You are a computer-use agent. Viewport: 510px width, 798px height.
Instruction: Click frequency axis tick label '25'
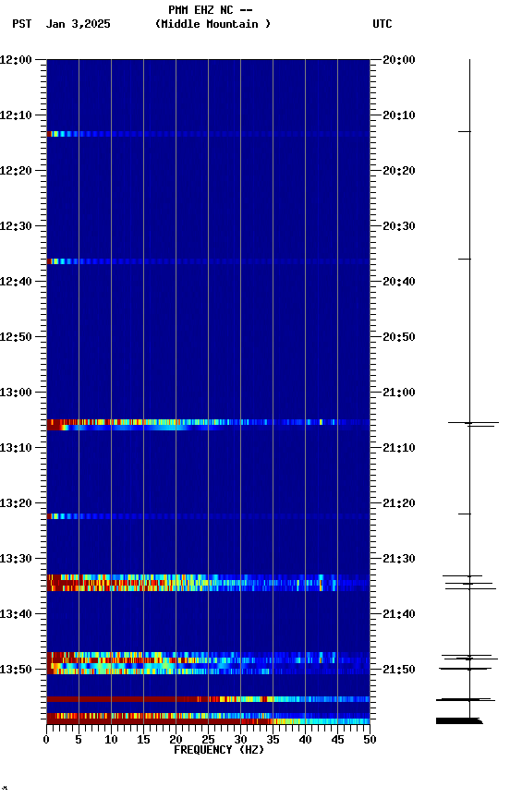208,740
